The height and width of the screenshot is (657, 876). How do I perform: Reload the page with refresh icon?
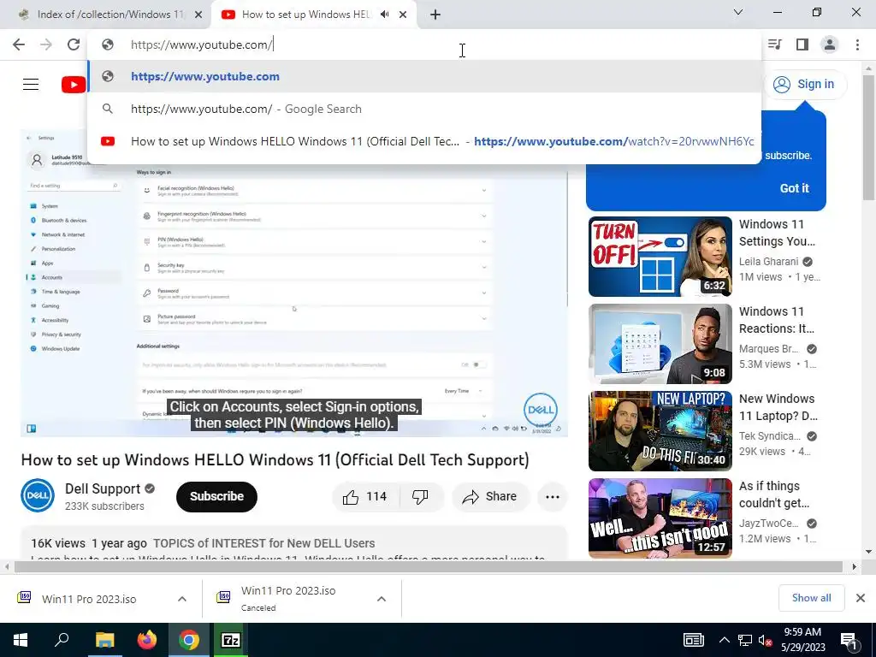coord(74,44)
